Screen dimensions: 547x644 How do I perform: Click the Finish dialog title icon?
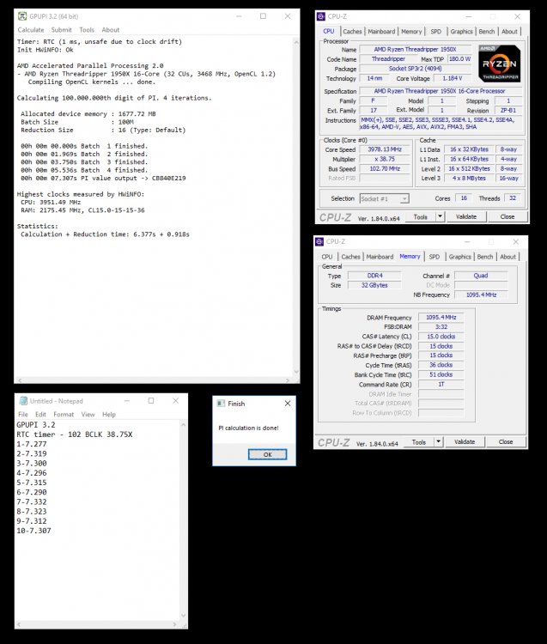221,404
